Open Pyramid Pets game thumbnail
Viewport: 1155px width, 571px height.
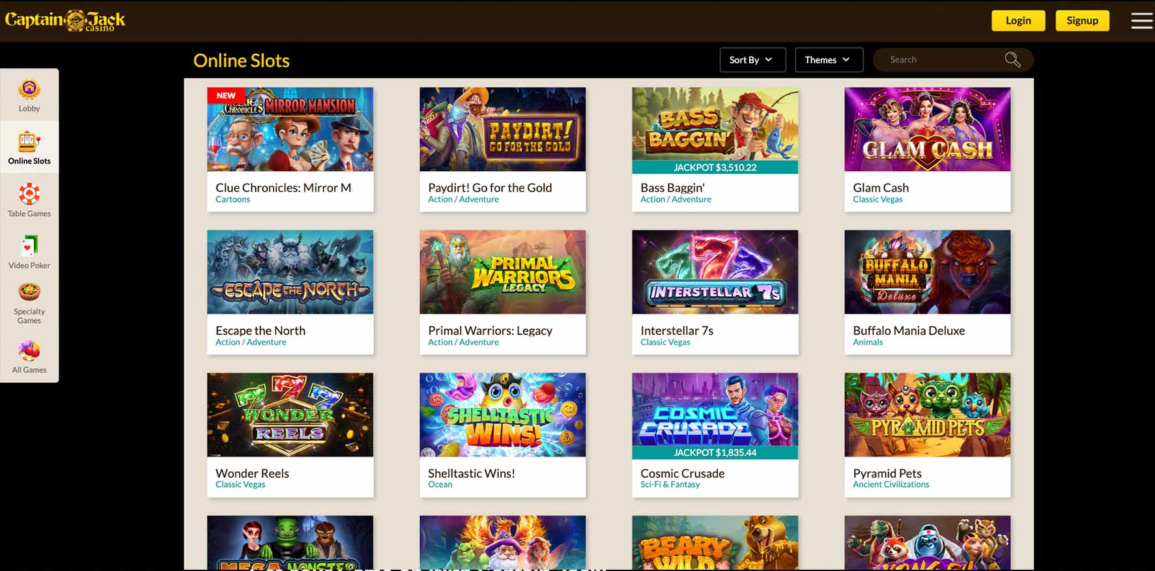click(927, 414)
